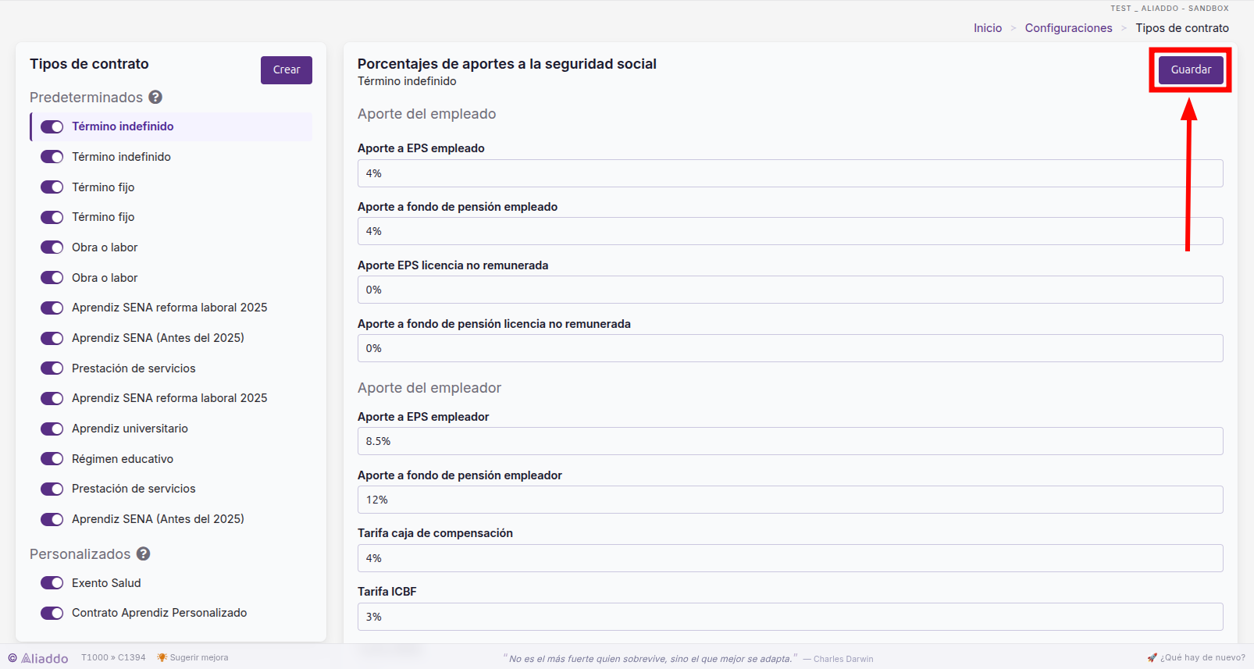Select the pensión licencia no remunerada input

(790, 348)
